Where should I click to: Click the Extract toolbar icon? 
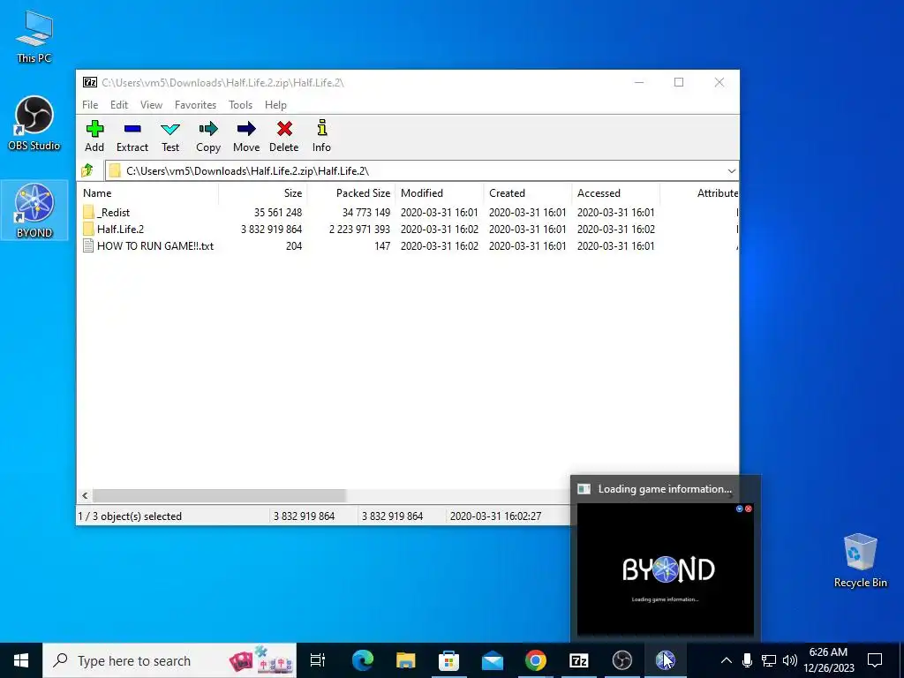pyautogui.click(x=132, y=137)
